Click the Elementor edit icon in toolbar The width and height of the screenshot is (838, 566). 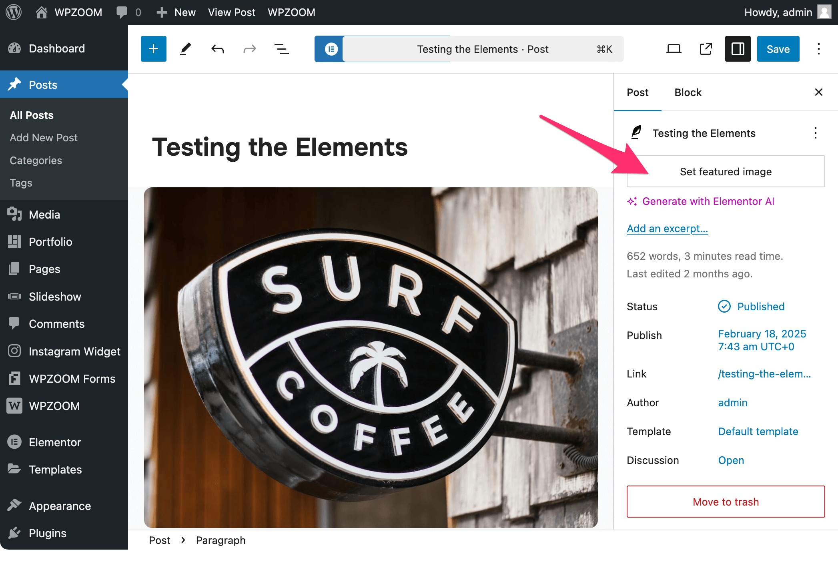(x=331, y=49)
